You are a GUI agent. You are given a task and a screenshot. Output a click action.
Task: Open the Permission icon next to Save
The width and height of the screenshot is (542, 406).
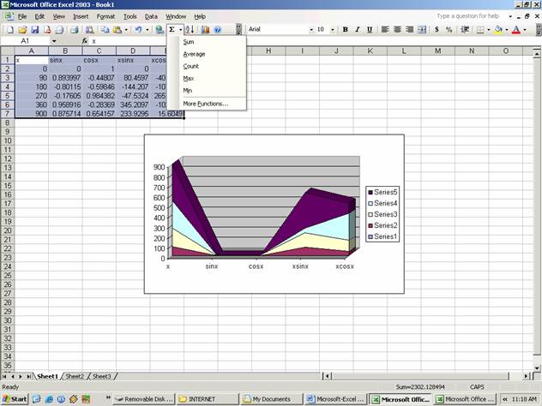[x=47, y=30]
